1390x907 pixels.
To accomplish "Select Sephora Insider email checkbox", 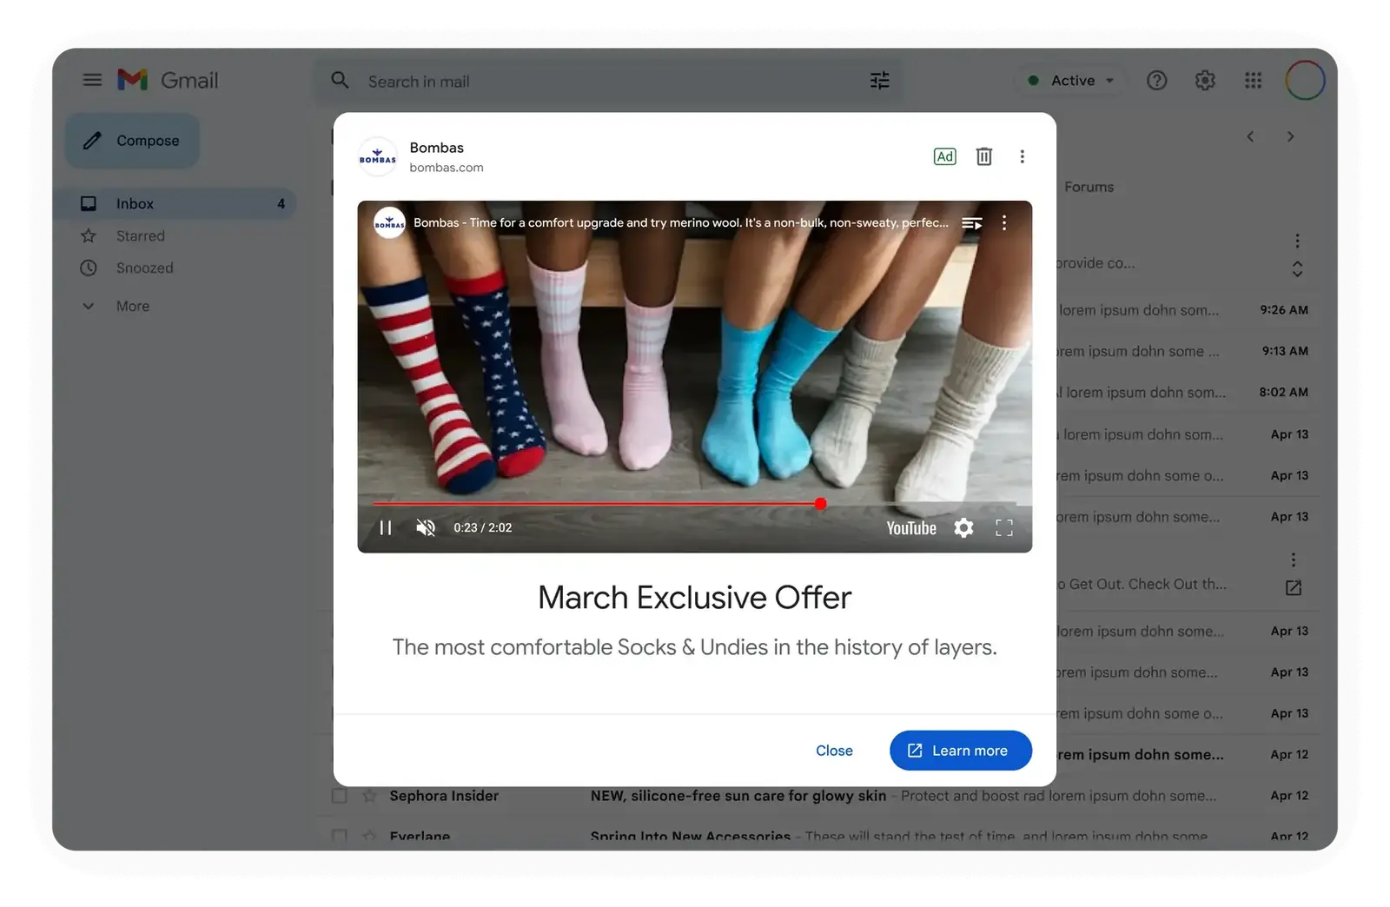I will click(x=340, y=796).
